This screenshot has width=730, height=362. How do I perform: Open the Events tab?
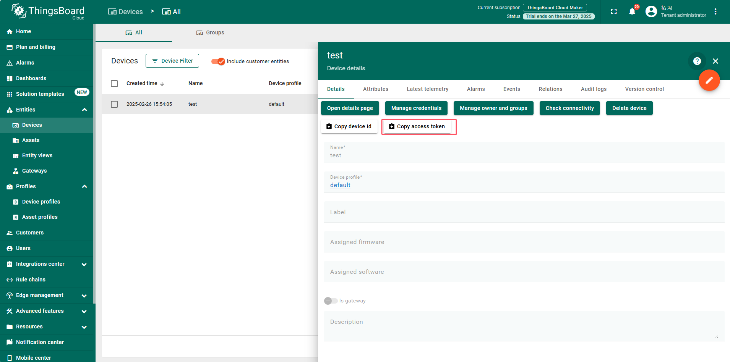(x=512, y=89)
